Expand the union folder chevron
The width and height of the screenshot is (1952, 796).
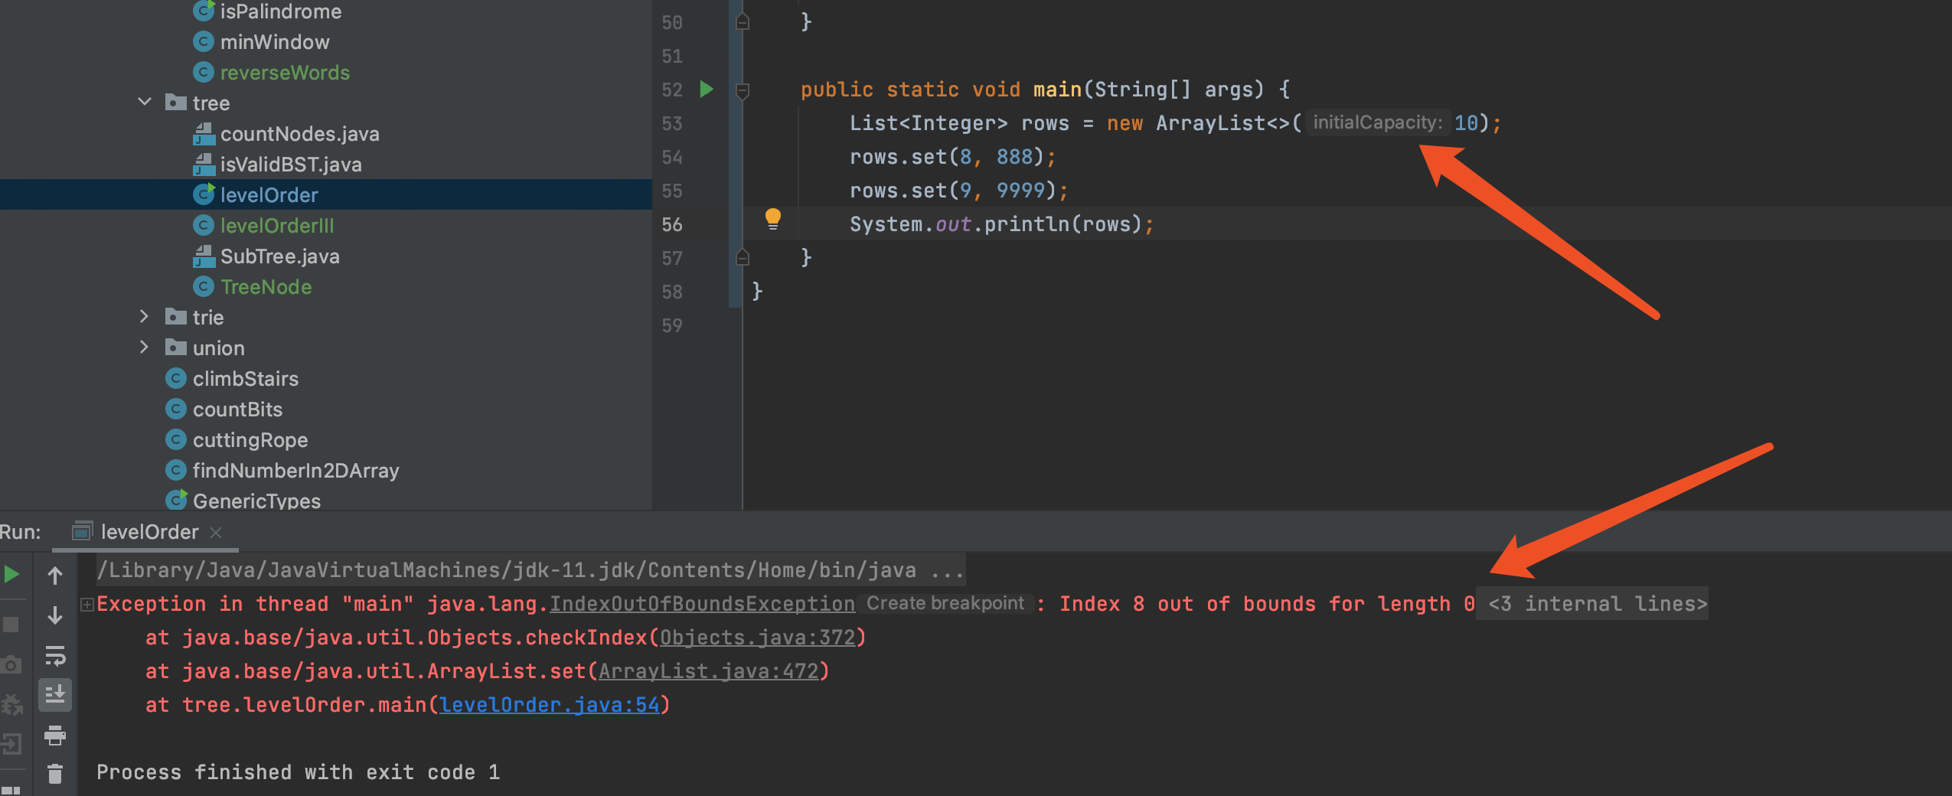tap(145, 347)
